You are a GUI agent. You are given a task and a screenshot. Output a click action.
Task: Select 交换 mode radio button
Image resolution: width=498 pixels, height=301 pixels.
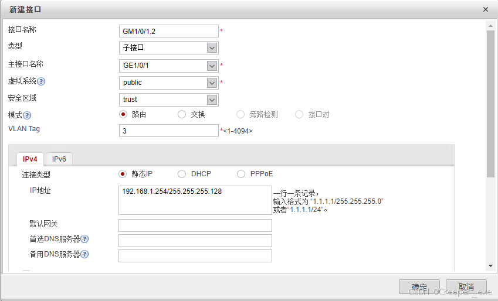(182, 114)
